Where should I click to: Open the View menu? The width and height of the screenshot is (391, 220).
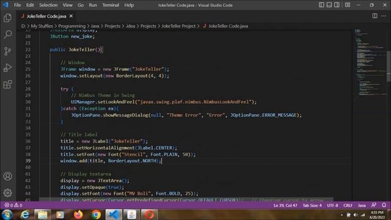[x=67, y=5]
